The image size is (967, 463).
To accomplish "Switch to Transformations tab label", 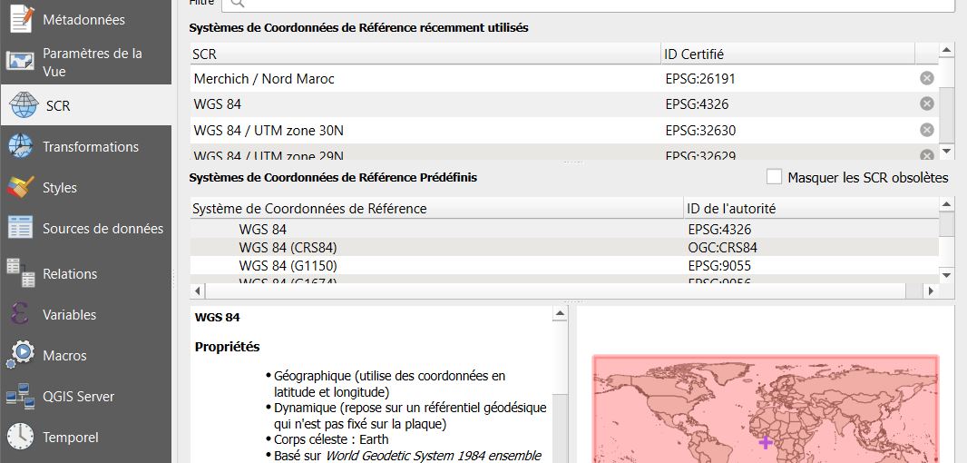I will coord(91,147).
